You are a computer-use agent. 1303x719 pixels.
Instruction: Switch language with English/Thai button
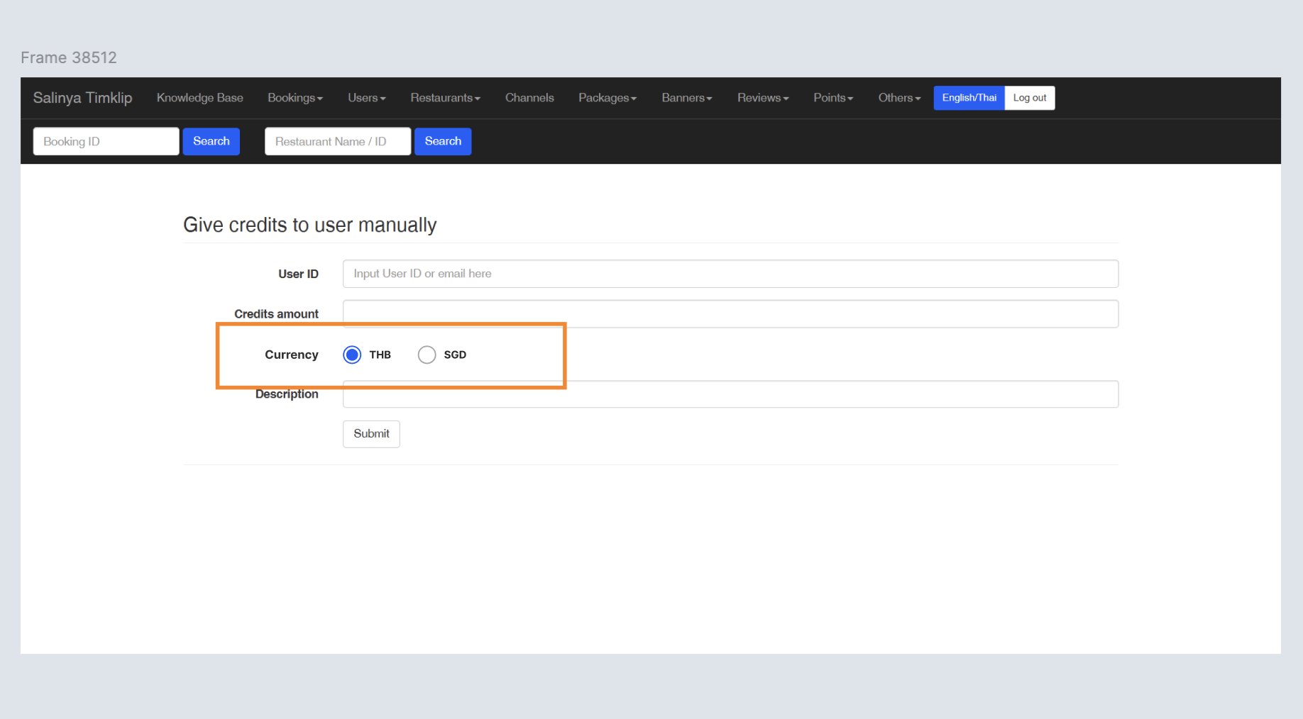(x=968, y=98)
